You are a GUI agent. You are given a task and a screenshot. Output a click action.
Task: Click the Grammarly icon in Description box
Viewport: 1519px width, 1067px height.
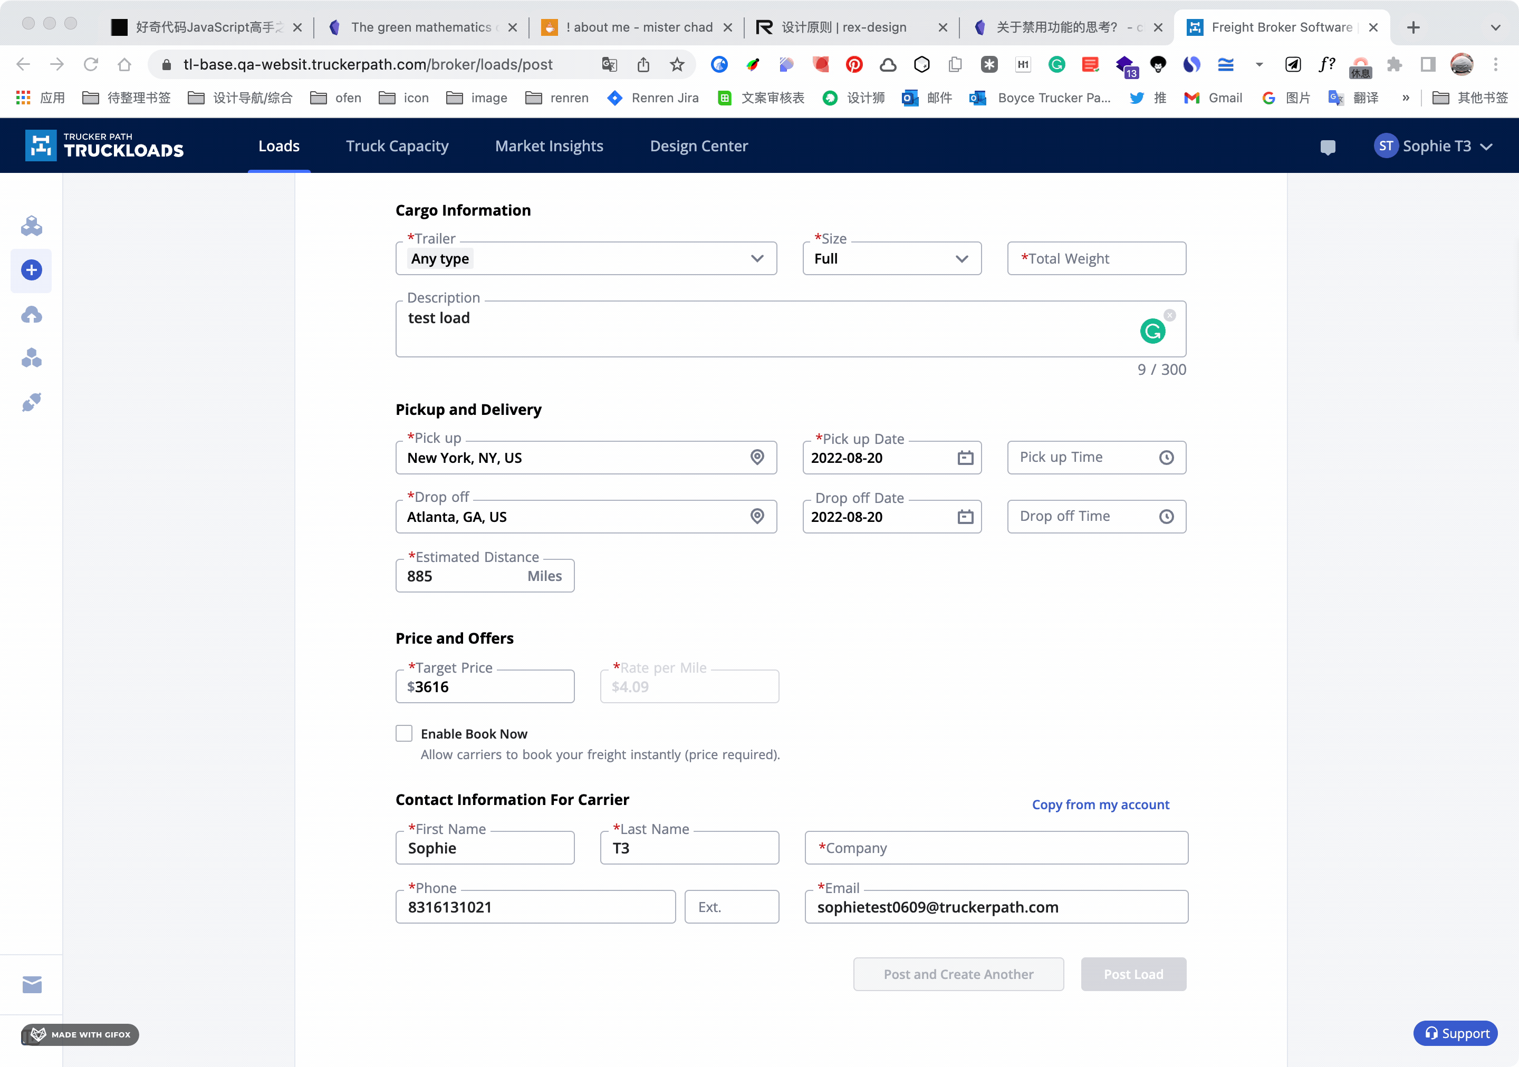click(x=1152, y=331)
